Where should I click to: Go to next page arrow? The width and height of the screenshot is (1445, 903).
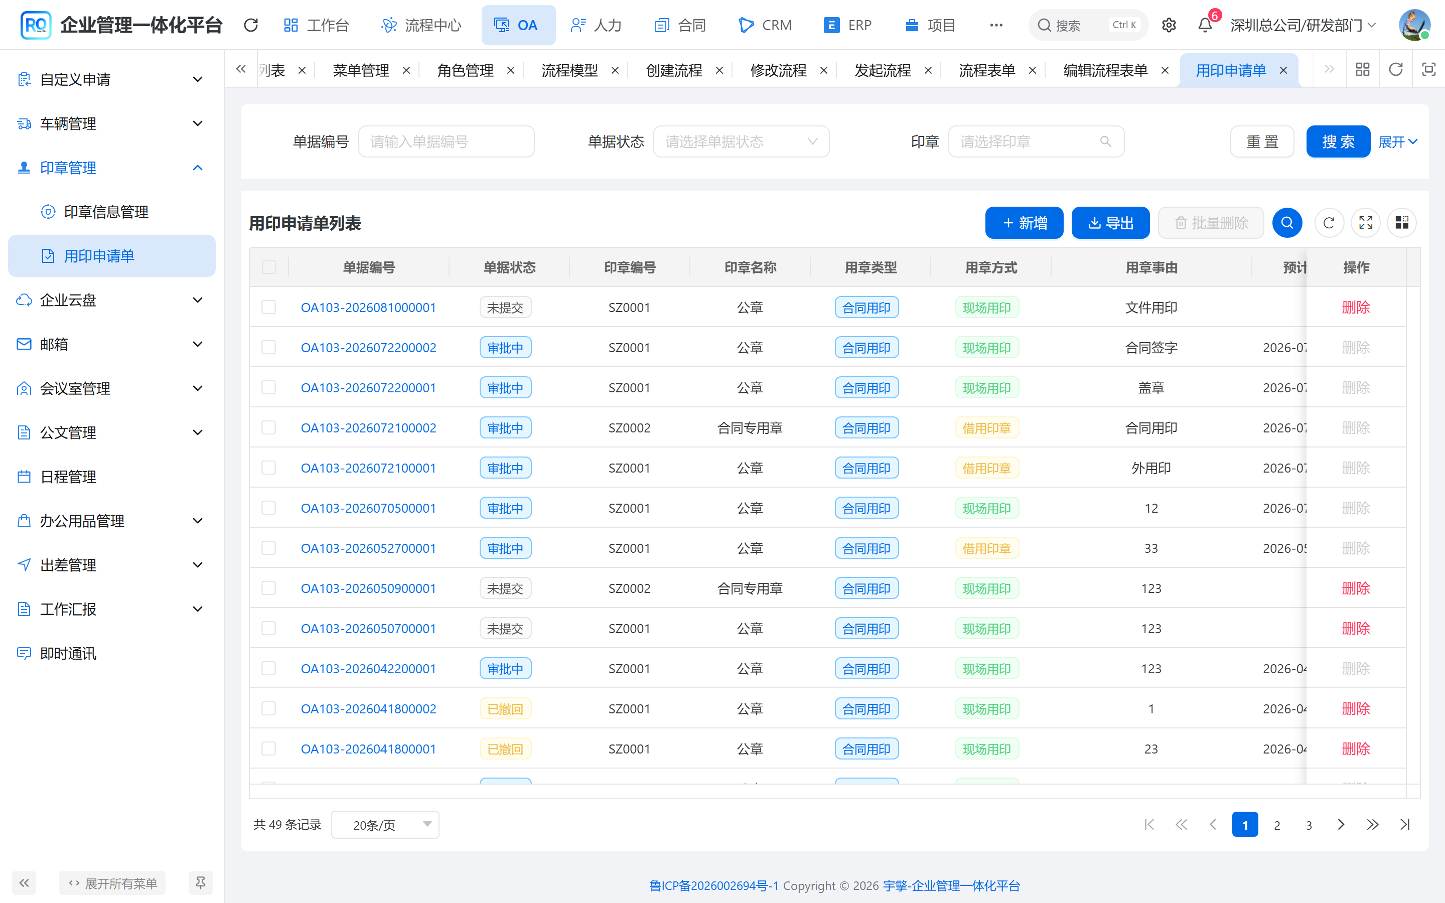click(x=1341, y=825)
